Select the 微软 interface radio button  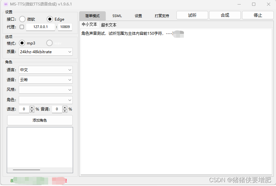coord(22,19)
